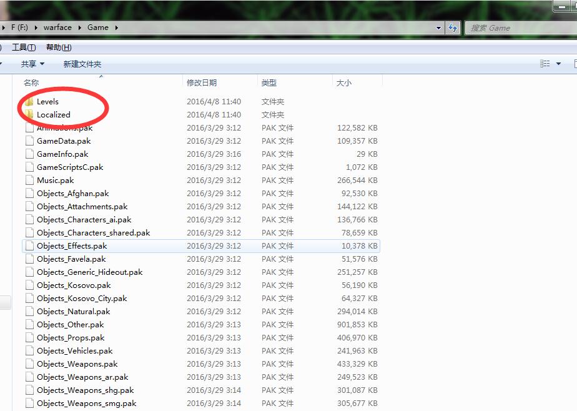Click the file icon of Objects_Props.pak
Viewport: 577px width, 411px height.
(29, 338)
